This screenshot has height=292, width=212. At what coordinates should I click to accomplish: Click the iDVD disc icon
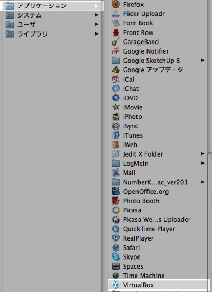(x=116, y=98)
